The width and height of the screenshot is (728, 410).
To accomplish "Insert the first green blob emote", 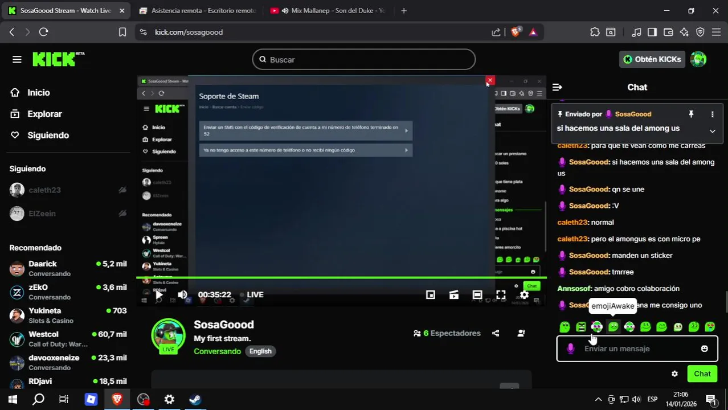I will pyautogui.click(x=565, y=327).
